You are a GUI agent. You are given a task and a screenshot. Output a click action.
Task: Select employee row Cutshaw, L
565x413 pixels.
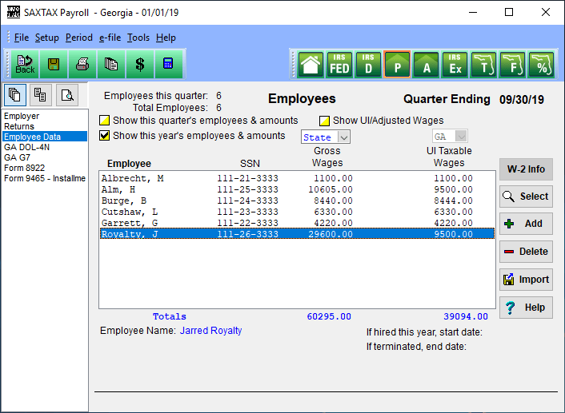click(297, 212)
